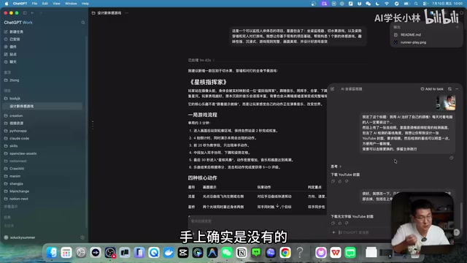Click thumbs up under 下载无文字版 YouTube 封面
The width and height of the screenshot is (467, 263).
click(340, 223)
